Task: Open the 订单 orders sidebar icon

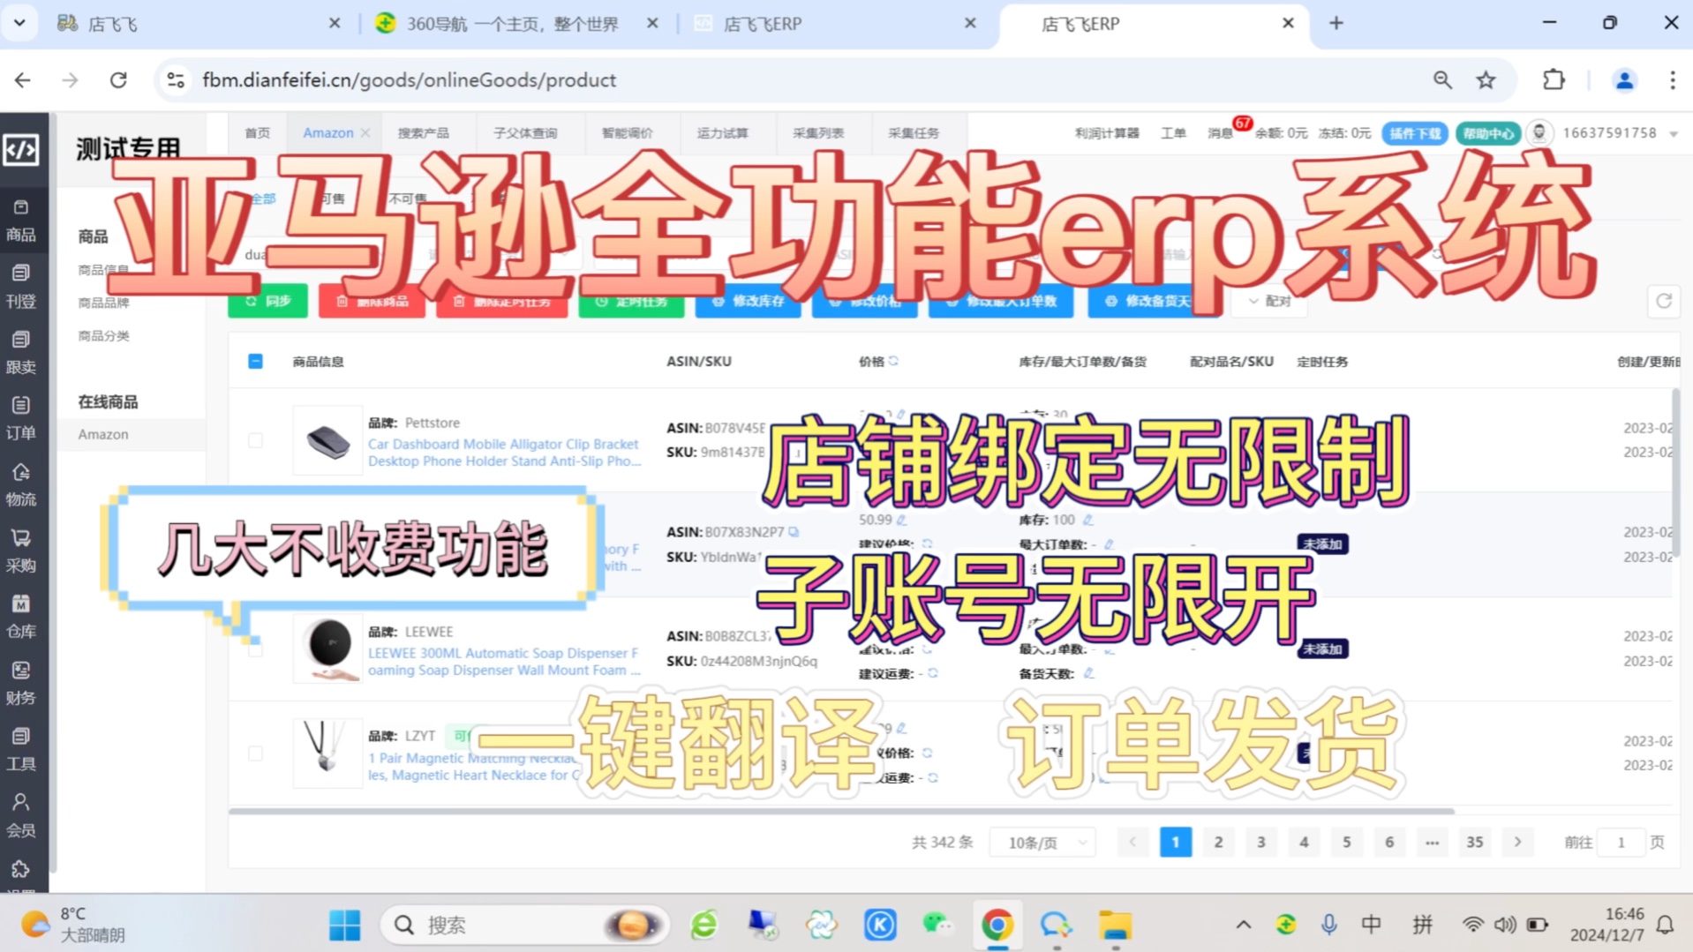Action: coord(20,419)
